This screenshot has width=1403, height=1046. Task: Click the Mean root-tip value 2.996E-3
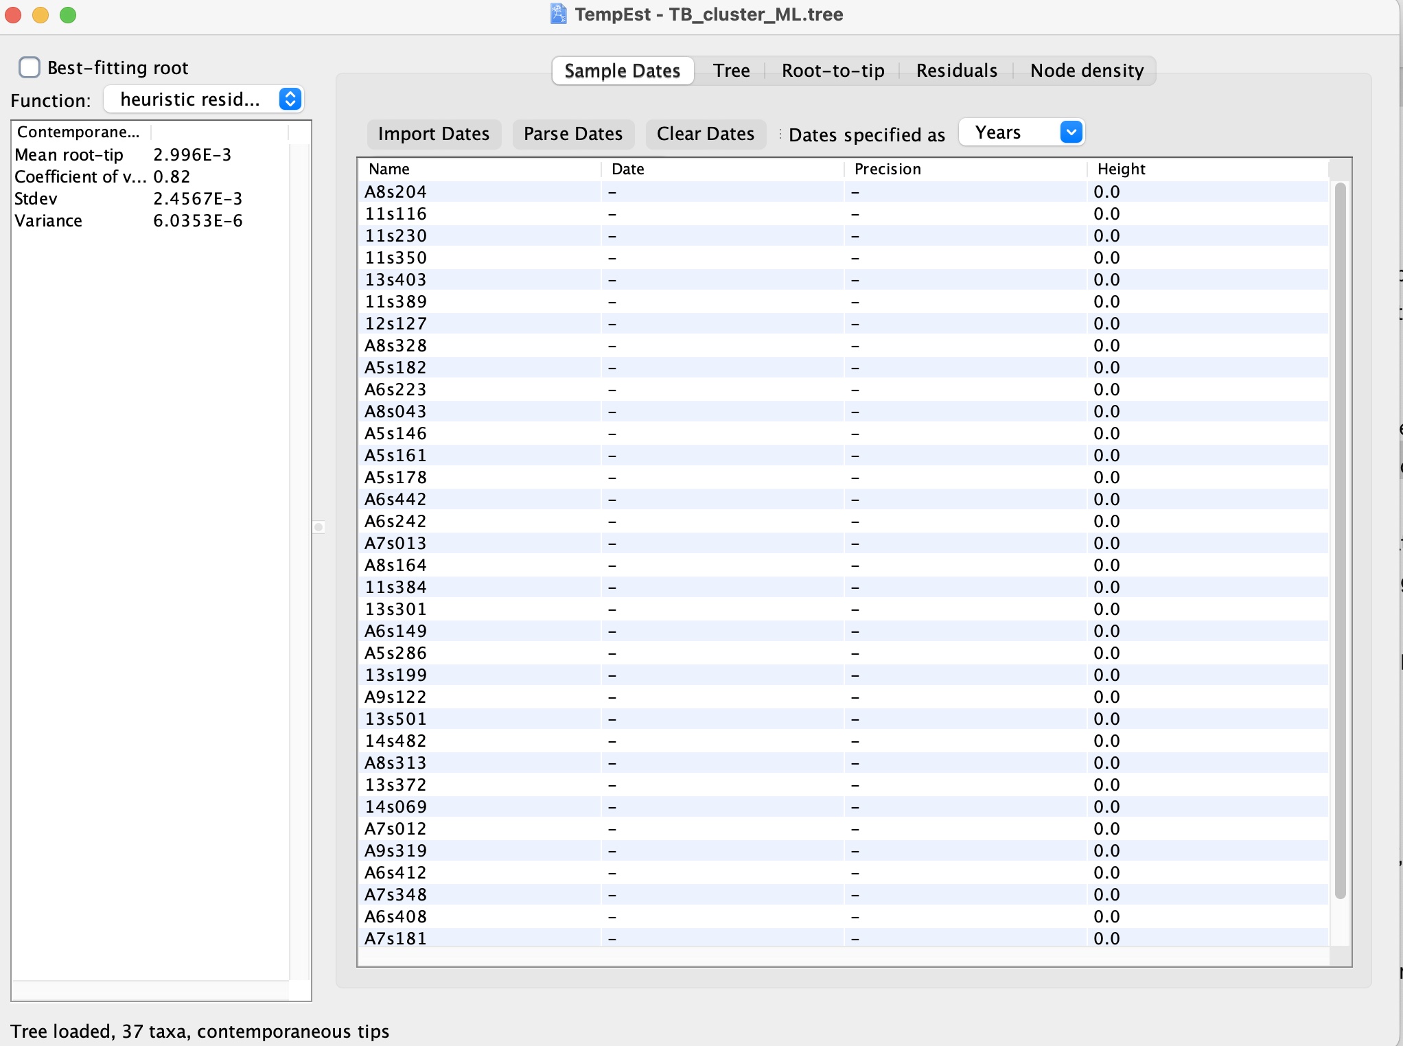pos(192,155)
